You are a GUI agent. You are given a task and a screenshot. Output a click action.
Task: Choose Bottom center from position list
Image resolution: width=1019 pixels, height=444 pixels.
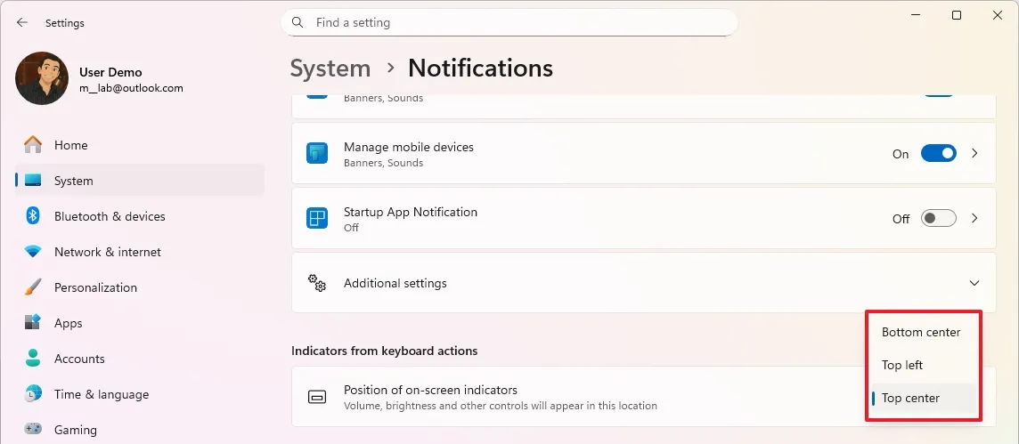tap(921, 332)
